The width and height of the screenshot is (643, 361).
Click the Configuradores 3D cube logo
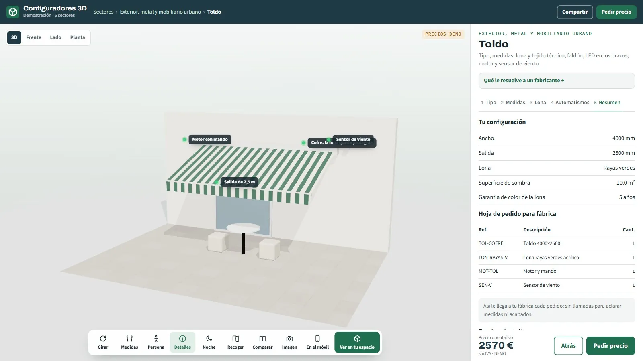[13, 12]
